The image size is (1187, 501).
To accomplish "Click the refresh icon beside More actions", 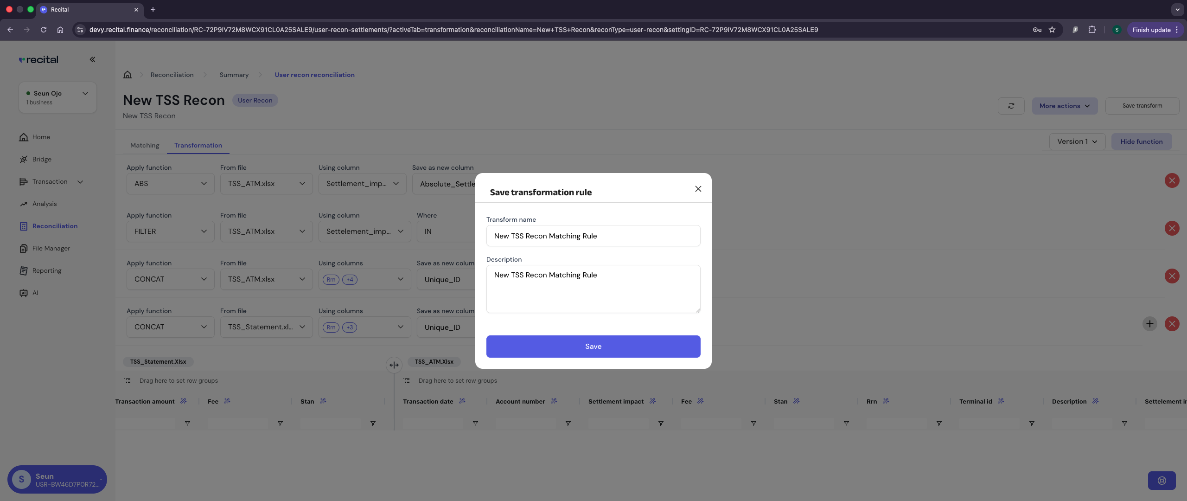I will click(x=1011, y=106).
